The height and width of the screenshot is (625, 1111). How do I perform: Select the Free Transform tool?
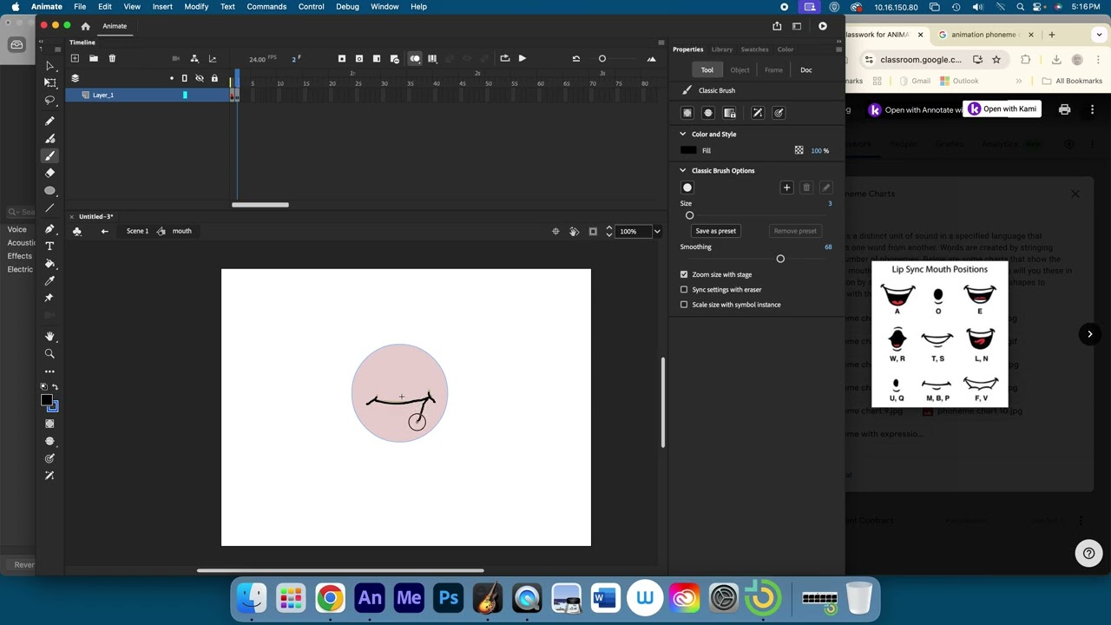point(49,82)
